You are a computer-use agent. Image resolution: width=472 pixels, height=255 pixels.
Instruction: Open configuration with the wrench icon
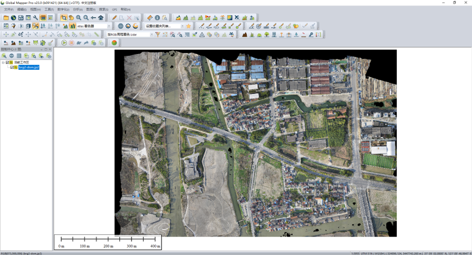click(x=35, y=18)
